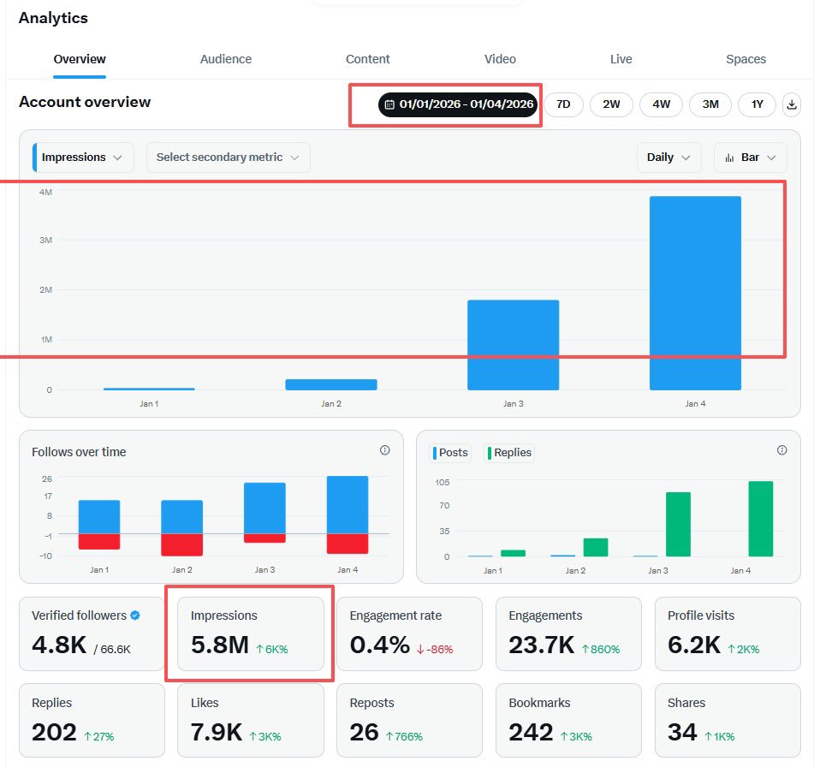Toggle the Replies series in the chart legend
814x767 pixels.
click(x=510, y=453)
